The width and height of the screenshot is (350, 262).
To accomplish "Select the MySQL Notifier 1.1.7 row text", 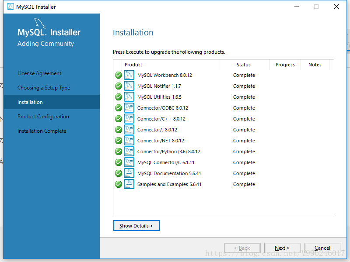I will (159, 86).
